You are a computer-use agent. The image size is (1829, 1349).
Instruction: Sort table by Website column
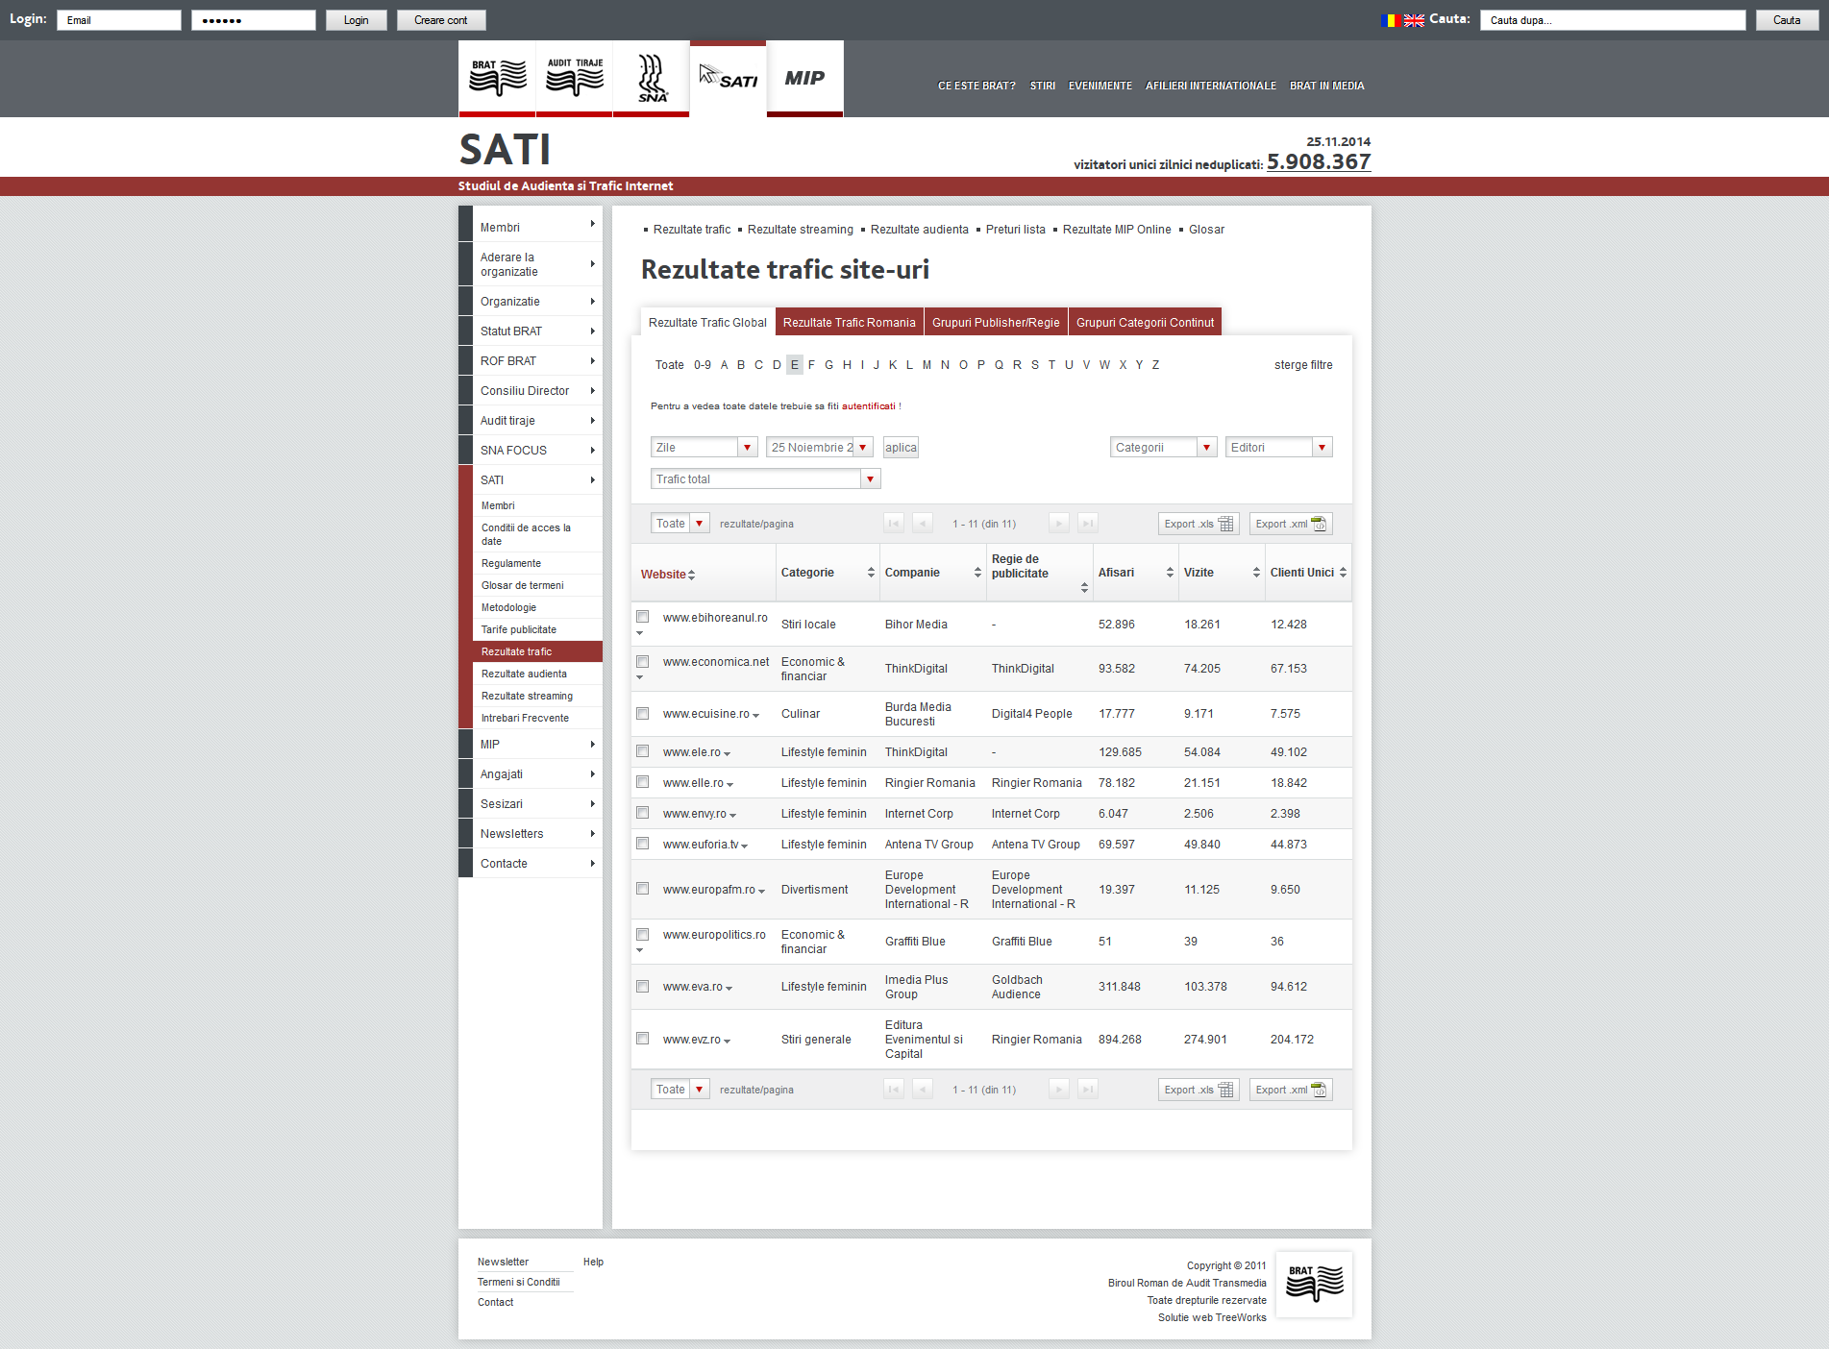(668, 575)
